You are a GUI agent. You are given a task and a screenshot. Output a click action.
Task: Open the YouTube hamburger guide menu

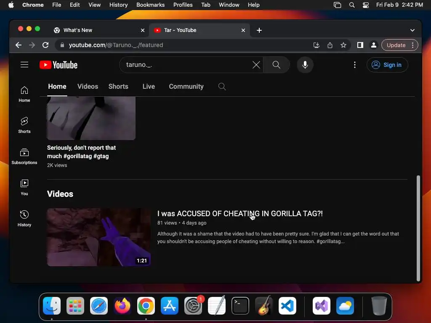(24, 65)
